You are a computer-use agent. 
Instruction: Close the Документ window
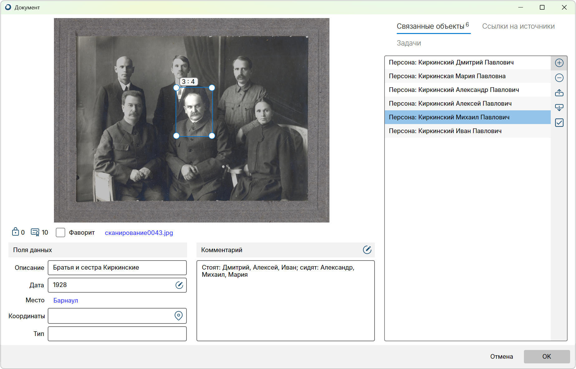[x=564, y=7]
